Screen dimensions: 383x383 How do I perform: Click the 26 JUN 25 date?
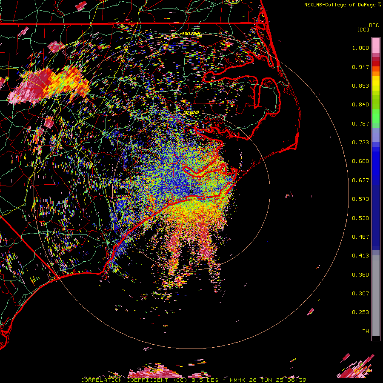coord(266,380)
